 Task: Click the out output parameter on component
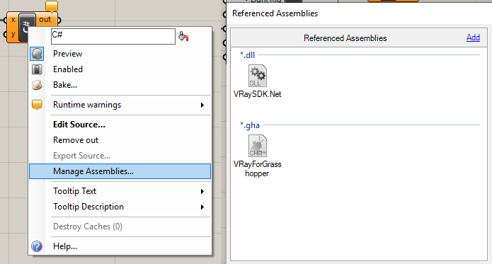(45, 19)
